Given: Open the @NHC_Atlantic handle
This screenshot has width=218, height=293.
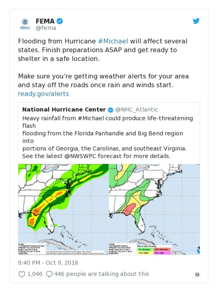Looking at the screenshot, I should pos(137,110).
